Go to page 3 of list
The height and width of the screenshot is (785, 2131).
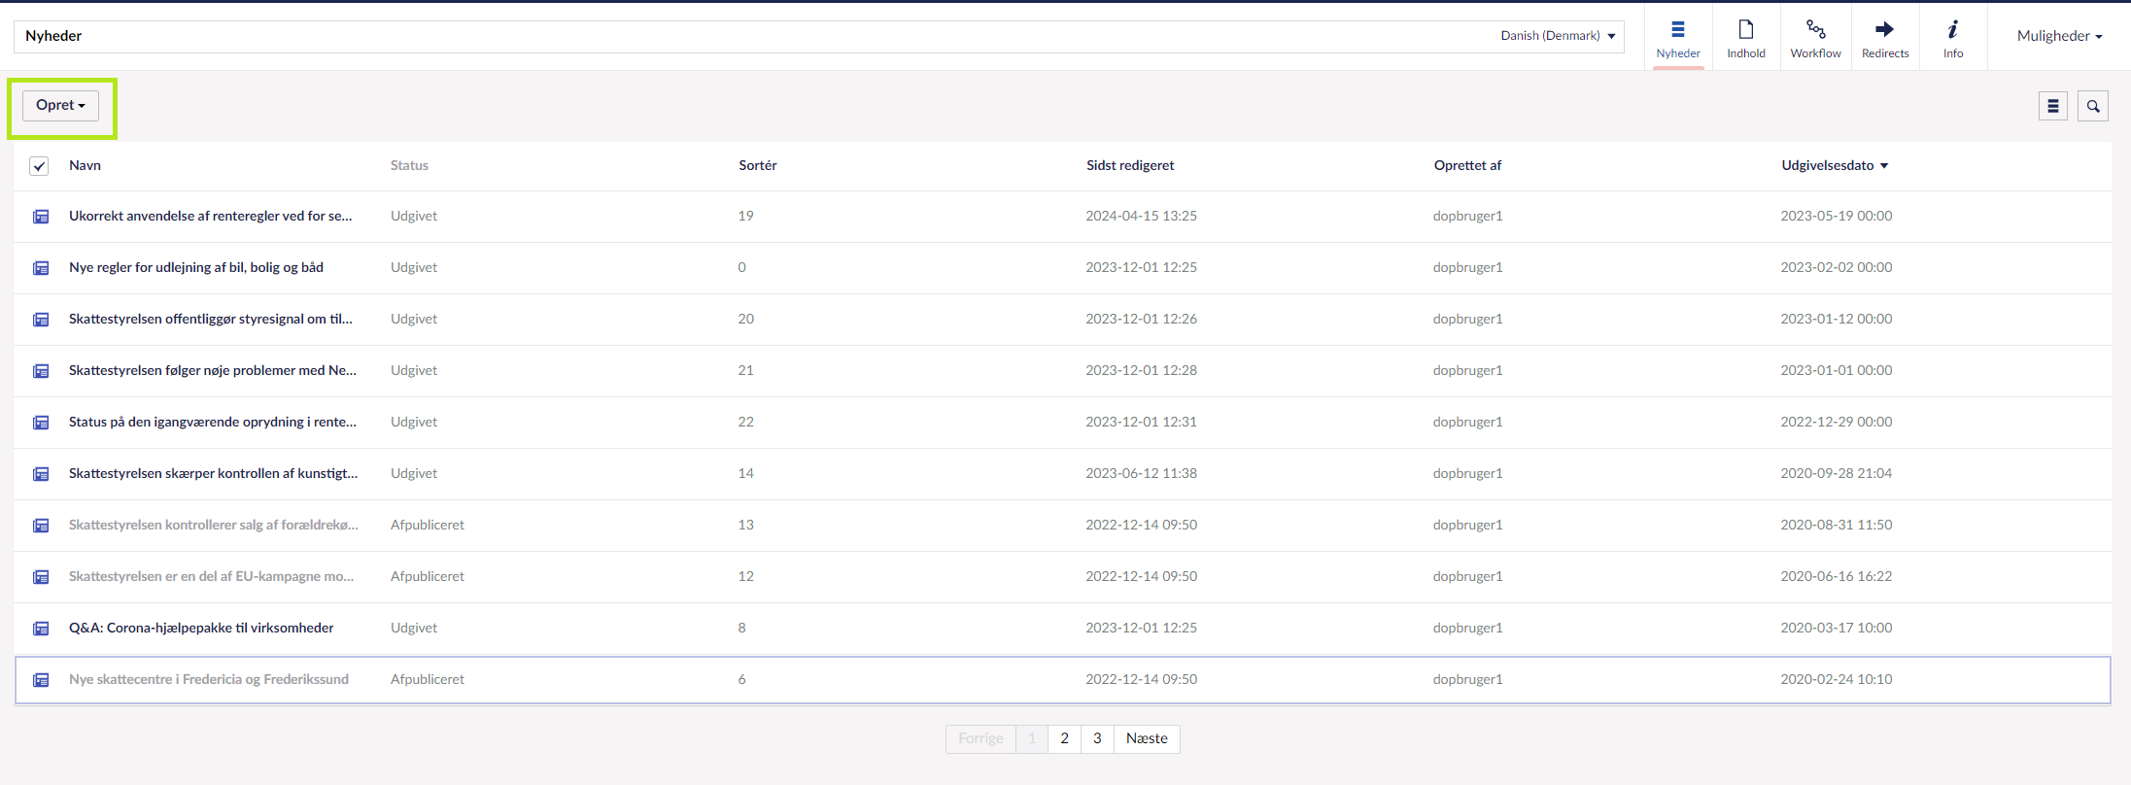click(x=1097, y=738)
